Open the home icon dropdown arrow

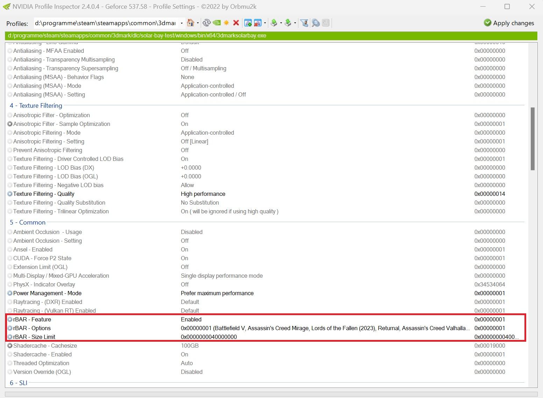pyautogui.click(x=198, y=23)
